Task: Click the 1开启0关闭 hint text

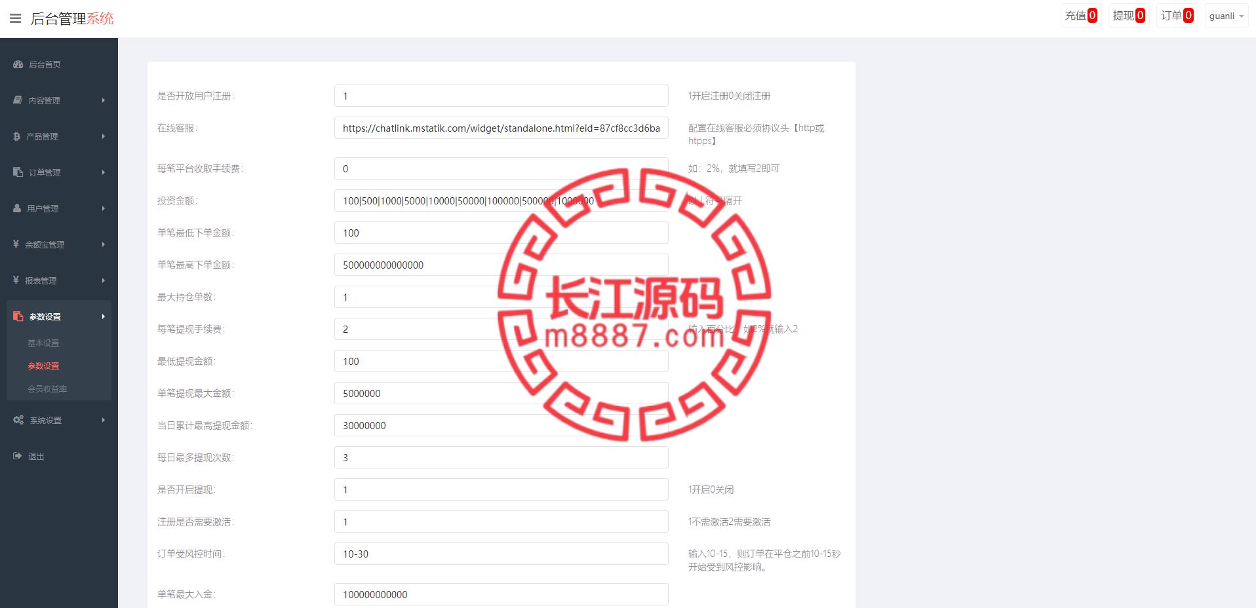Action: [711, 489]
